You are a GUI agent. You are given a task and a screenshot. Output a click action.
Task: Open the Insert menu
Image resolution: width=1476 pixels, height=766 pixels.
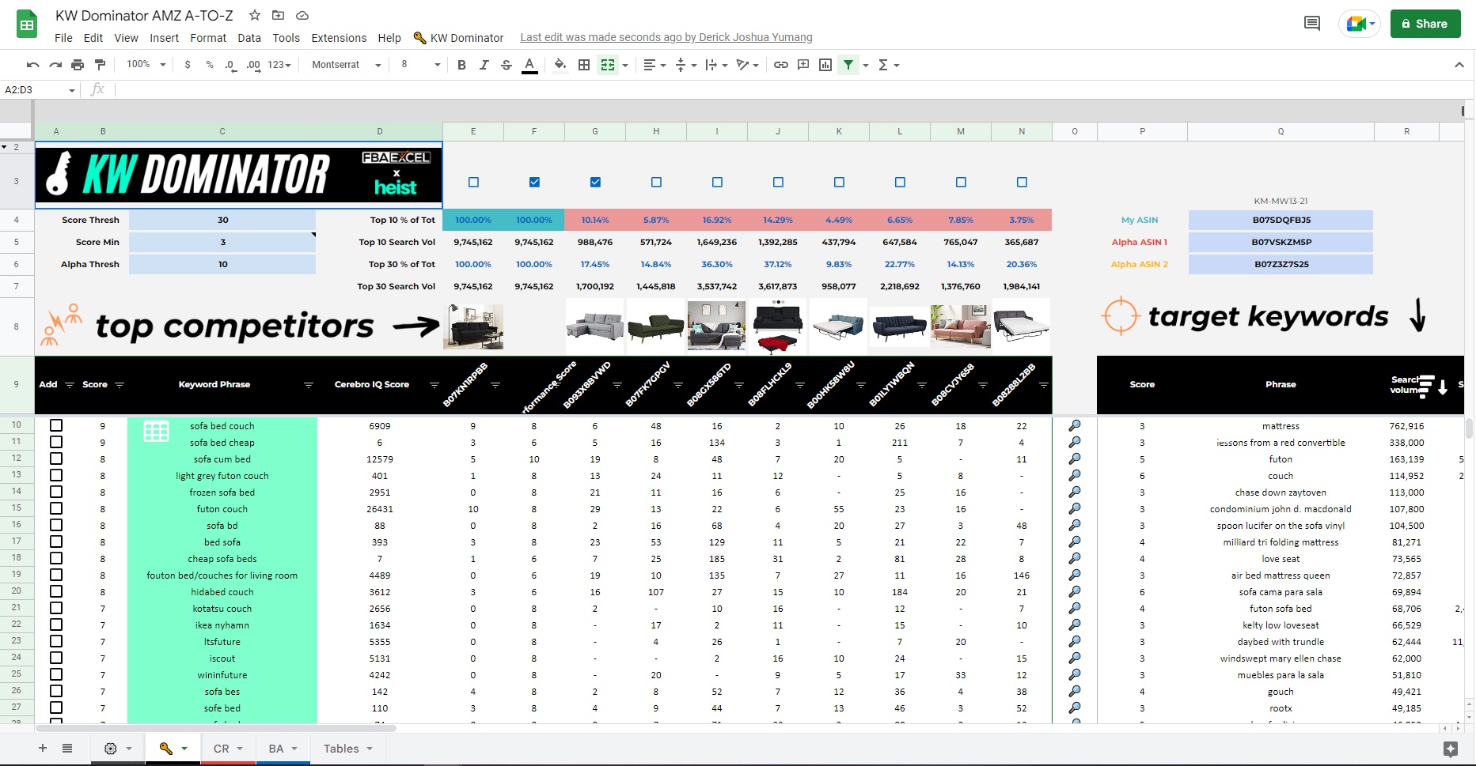tap(164, 38)
